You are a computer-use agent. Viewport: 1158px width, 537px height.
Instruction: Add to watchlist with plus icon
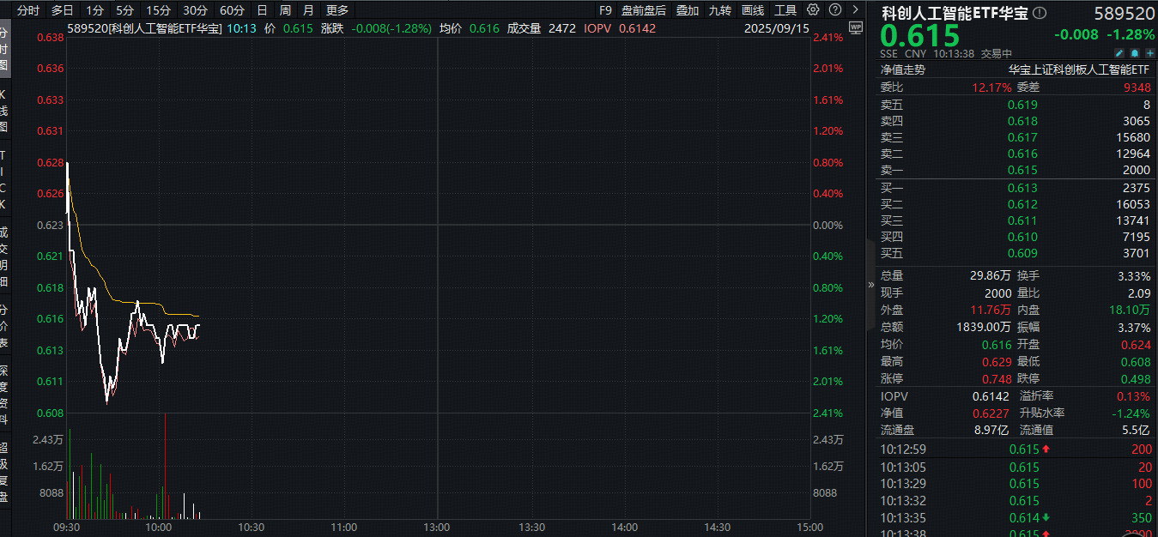[x=1149, y=53]
